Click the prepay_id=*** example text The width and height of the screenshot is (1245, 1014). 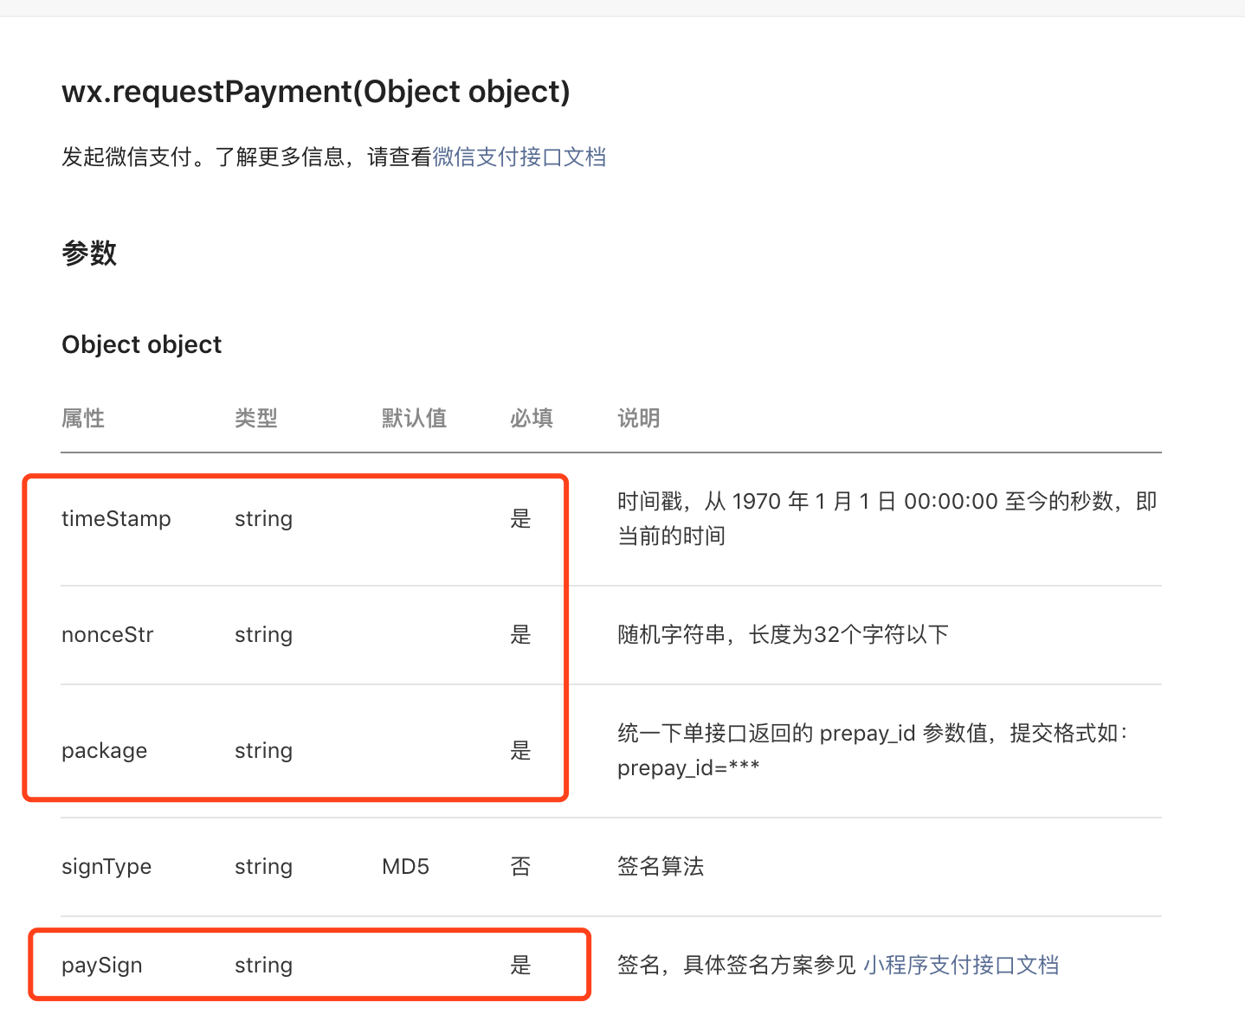[688, 767]
